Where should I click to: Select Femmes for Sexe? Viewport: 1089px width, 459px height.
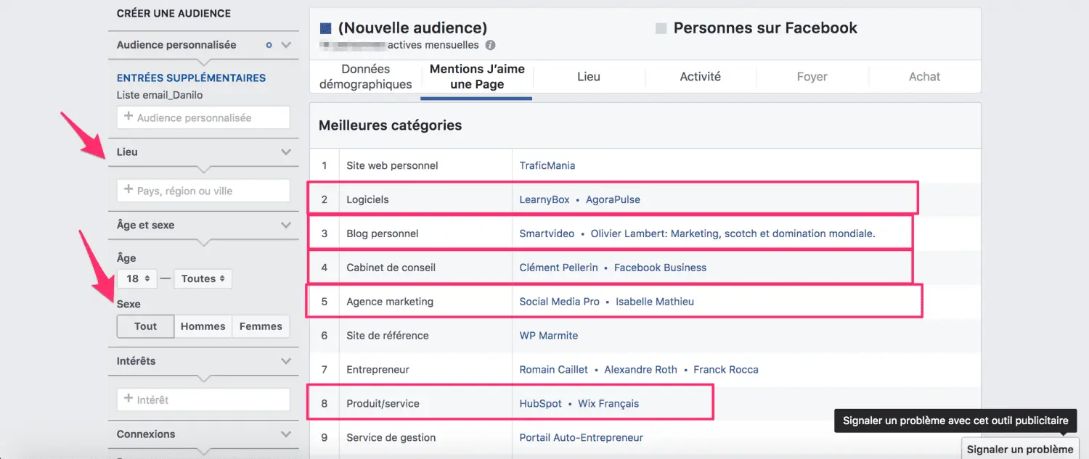pyautogui.click(x=261, y=326)
